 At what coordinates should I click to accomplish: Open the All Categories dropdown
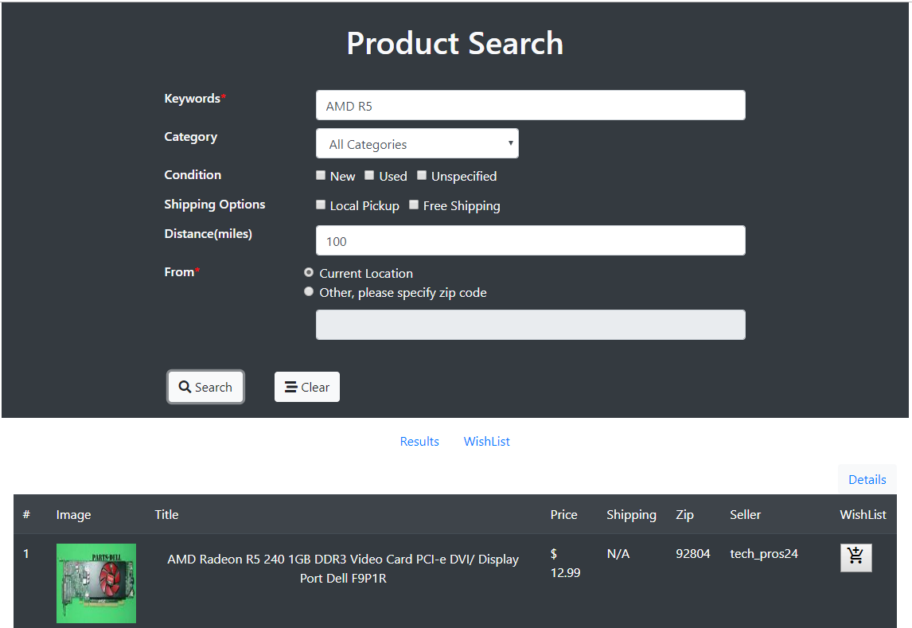point(417,143)
